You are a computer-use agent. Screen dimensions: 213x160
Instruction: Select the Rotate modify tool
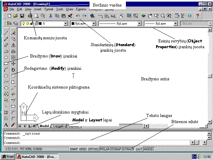tap(13, 70)
